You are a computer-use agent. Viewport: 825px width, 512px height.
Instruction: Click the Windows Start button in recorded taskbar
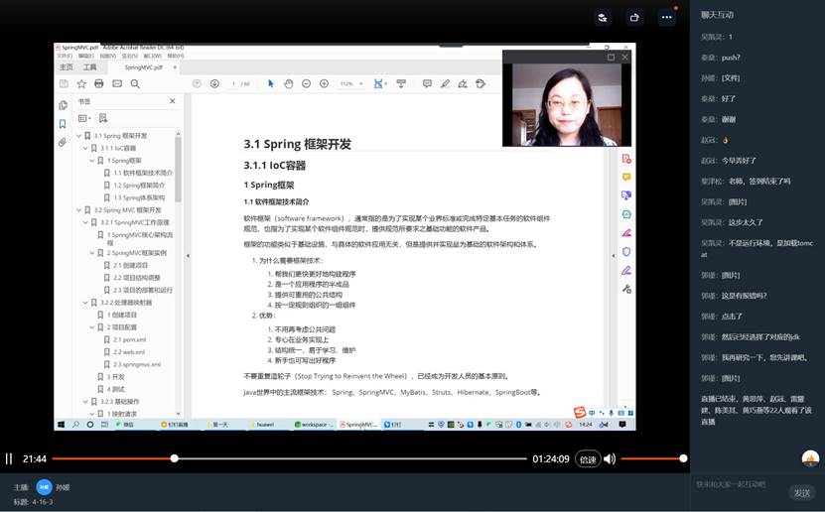pyautogui.click(x=61, y=425)
